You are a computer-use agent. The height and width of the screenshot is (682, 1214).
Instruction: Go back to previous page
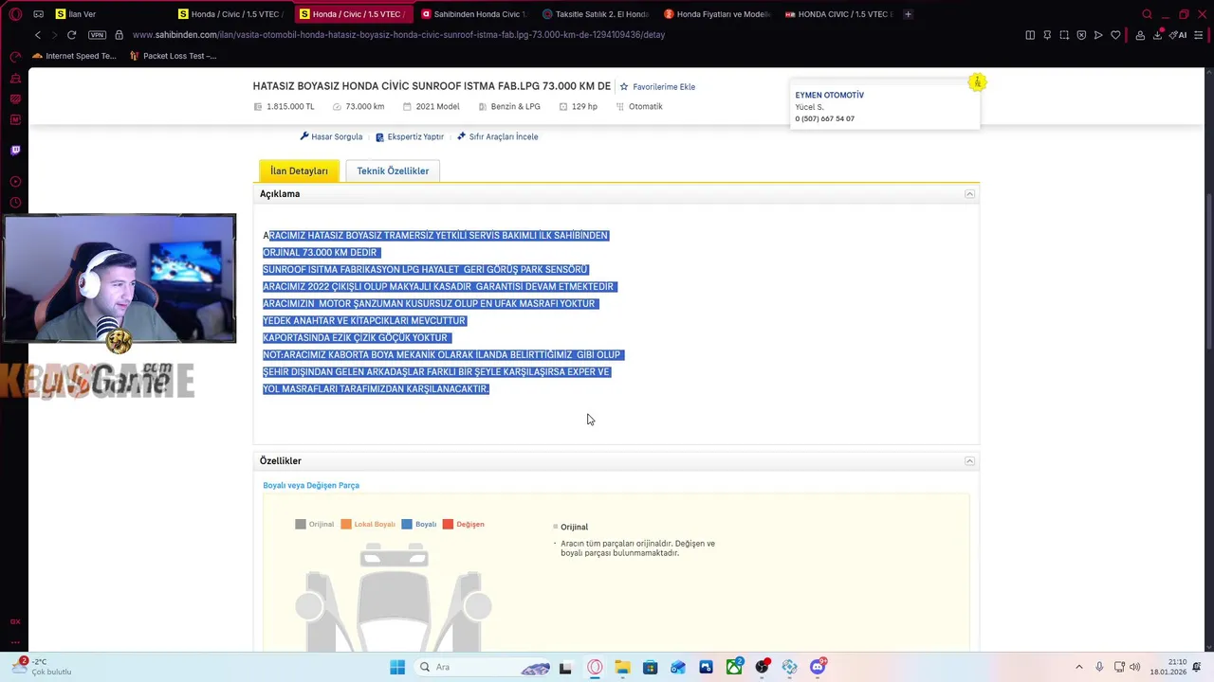(37, 35)
